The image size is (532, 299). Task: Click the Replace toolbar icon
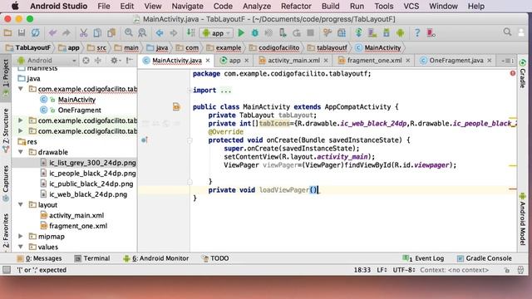point(142,33)
